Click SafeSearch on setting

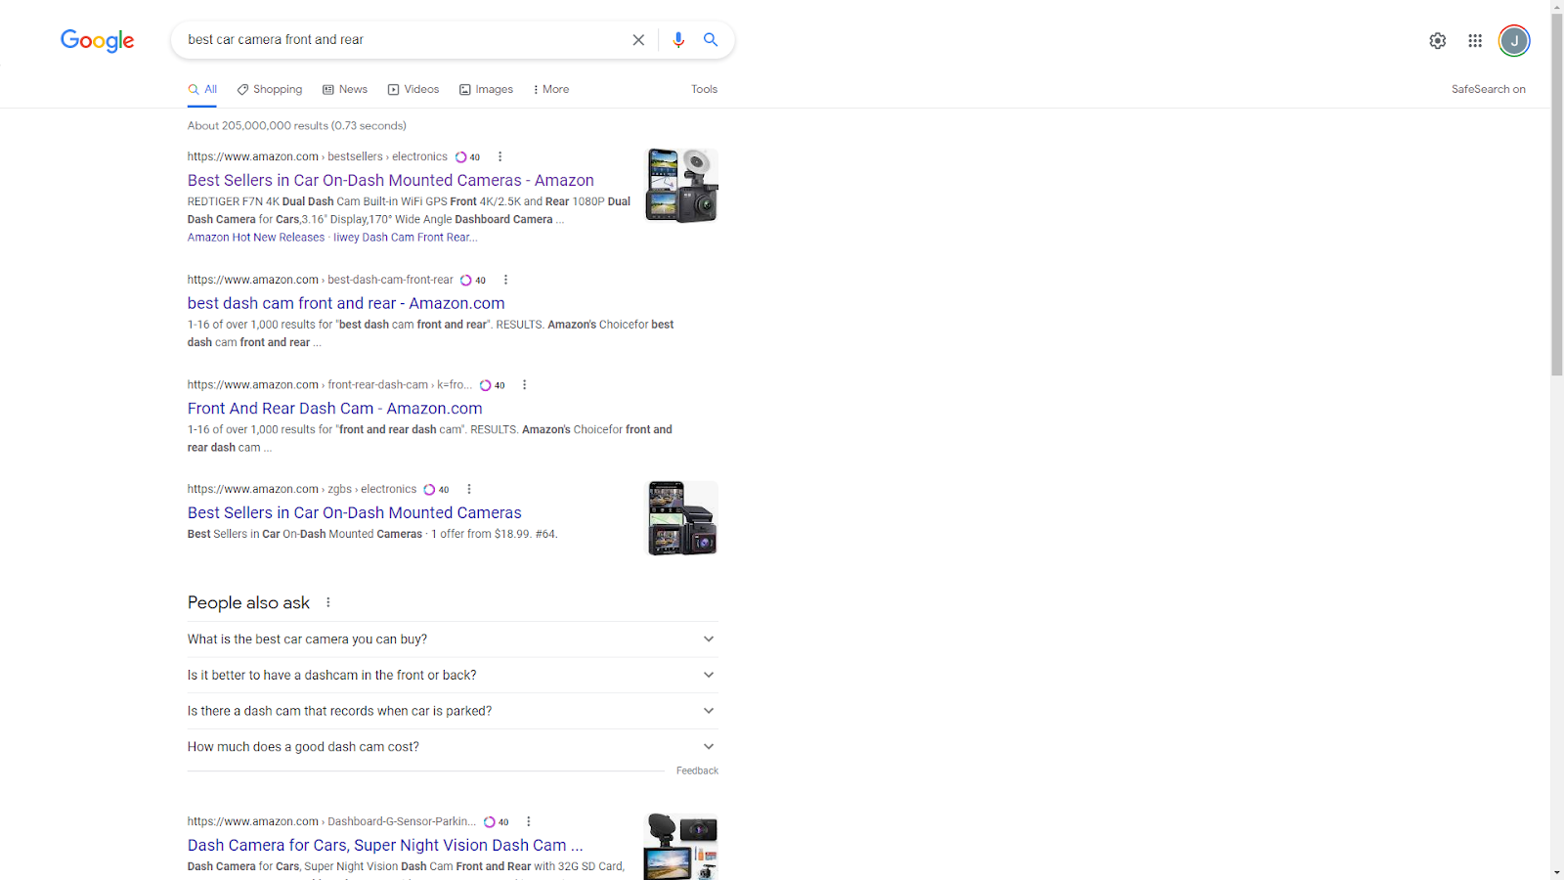tap(1488, 89)
